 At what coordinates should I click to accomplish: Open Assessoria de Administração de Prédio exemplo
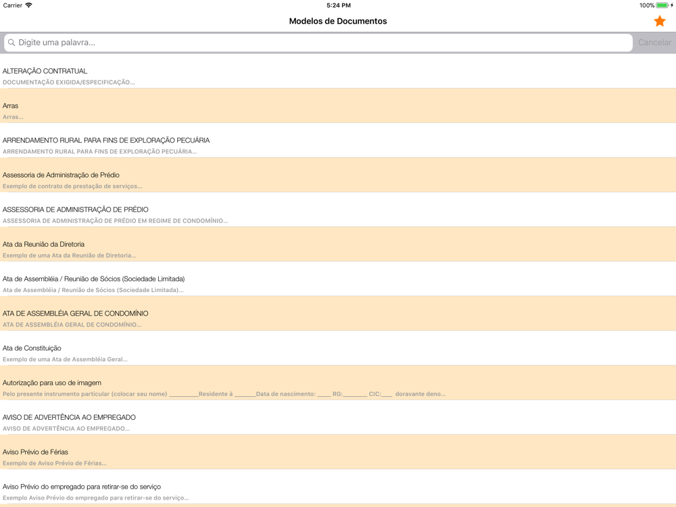[x=338, y=175]
